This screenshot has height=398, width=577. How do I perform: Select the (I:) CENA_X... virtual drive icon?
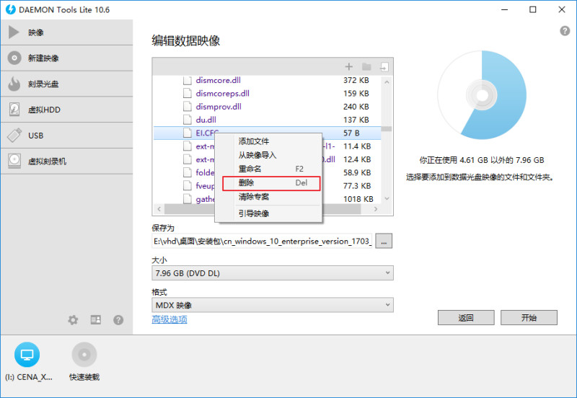pyautogui.click(x=27, y=355)
